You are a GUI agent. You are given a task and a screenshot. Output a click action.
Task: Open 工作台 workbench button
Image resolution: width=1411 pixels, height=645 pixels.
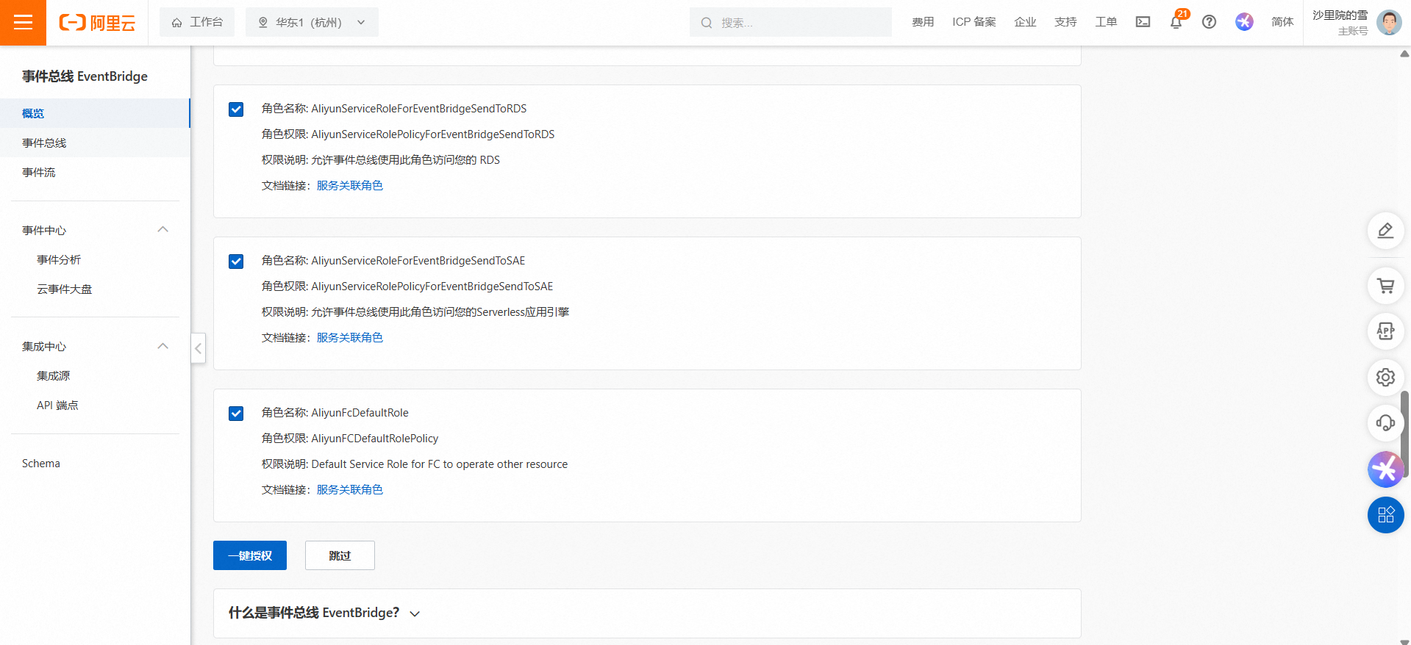pos(197,22)
